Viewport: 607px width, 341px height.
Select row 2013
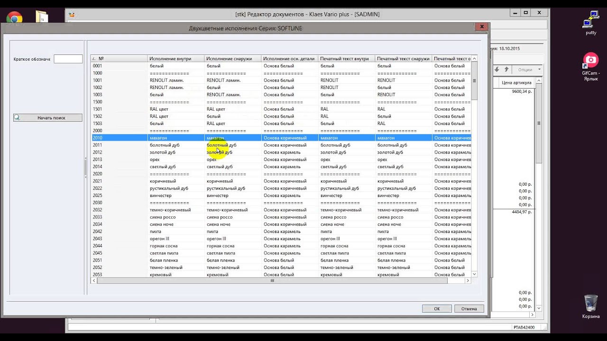click(281, 160)
